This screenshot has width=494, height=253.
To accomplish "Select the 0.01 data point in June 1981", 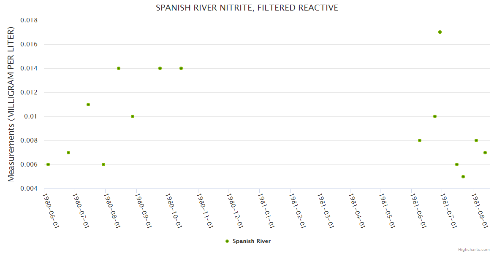I will coord(435,116).
